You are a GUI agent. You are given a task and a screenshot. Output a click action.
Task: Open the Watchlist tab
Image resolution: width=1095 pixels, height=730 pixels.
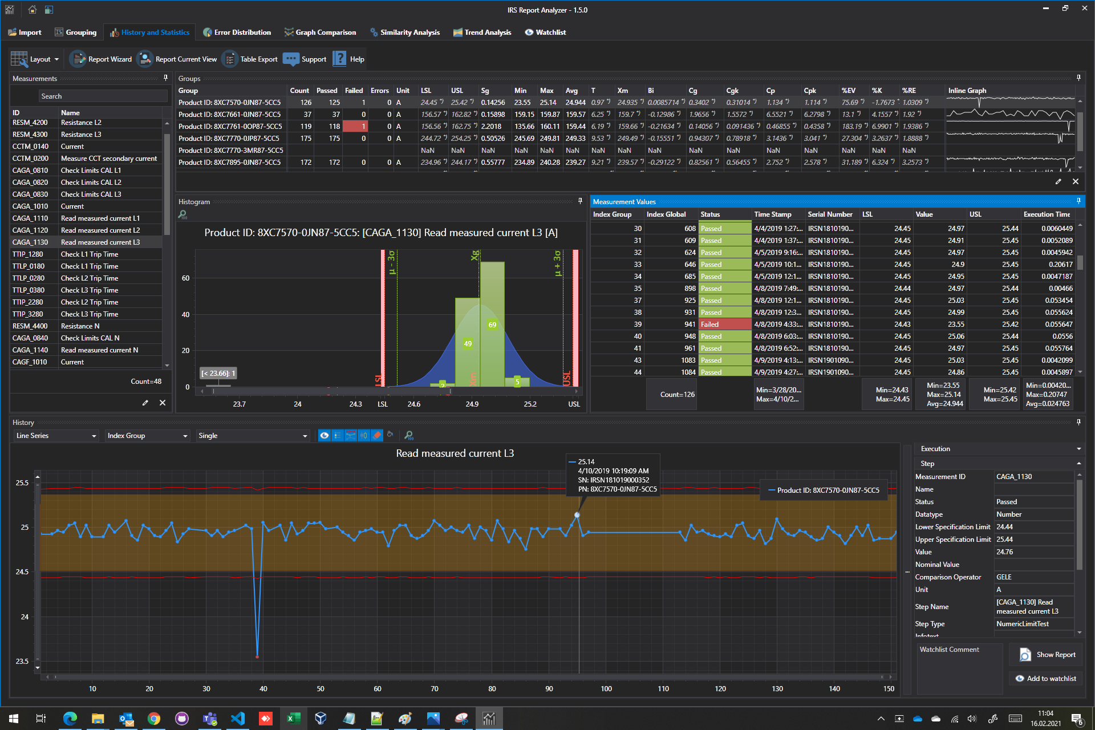(545, 33)
